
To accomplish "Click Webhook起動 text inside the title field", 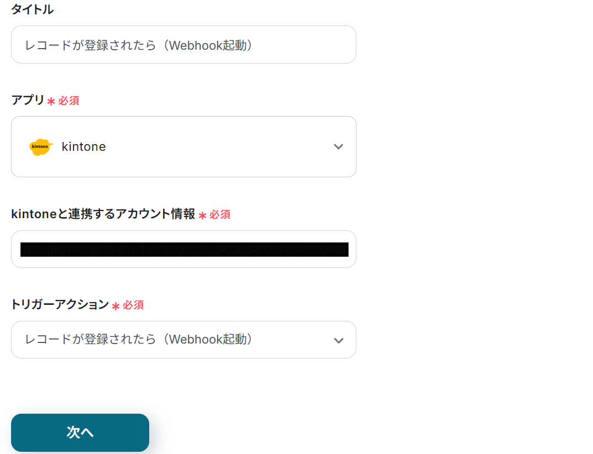I will click(210, 45).
